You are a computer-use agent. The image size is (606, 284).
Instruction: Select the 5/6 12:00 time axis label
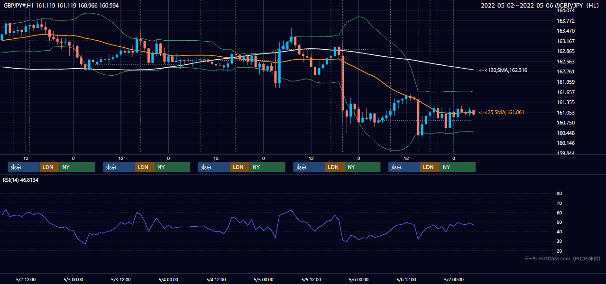coord(406,279)
